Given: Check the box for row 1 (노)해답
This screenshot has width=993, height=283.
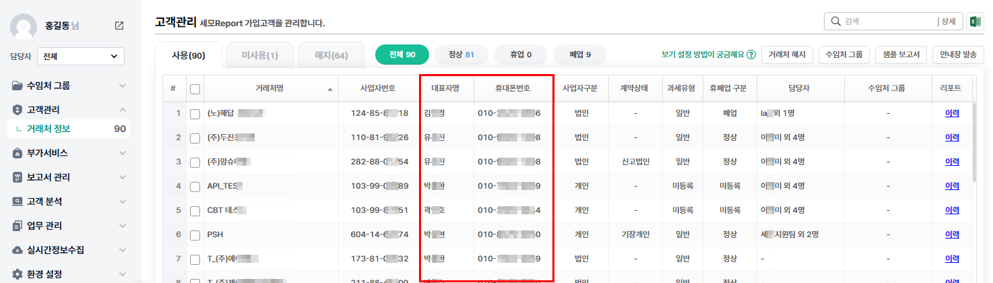Looking at the screenshot, I should pyautogui.click(x=195, y=113).
